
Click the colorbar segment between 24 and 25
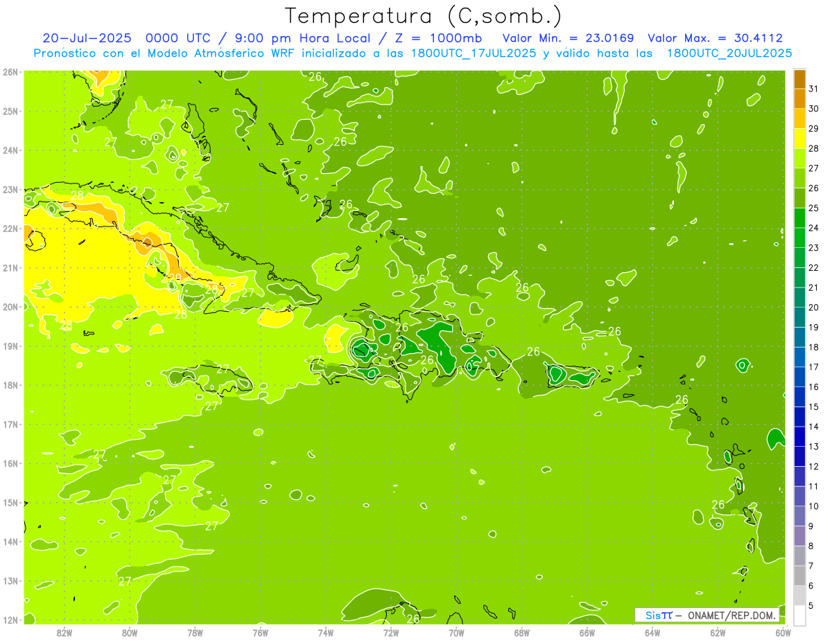point(799,217)
